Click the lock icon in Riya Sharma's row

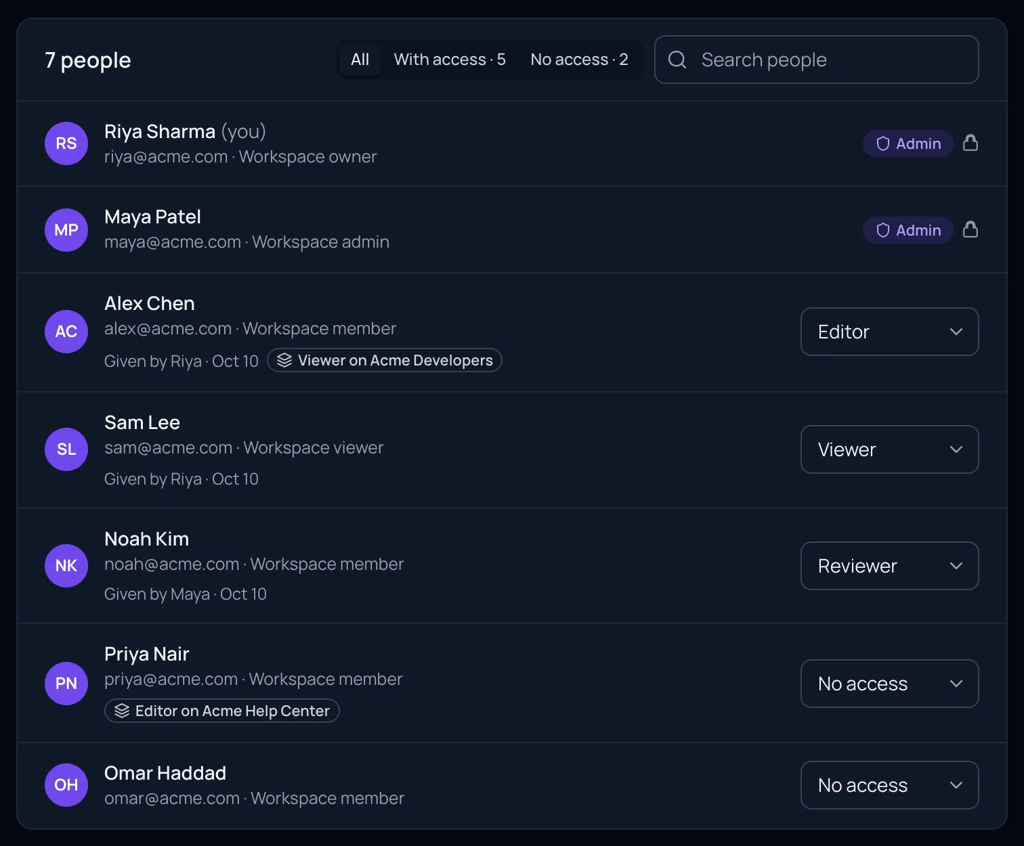[x=970, y=143]
